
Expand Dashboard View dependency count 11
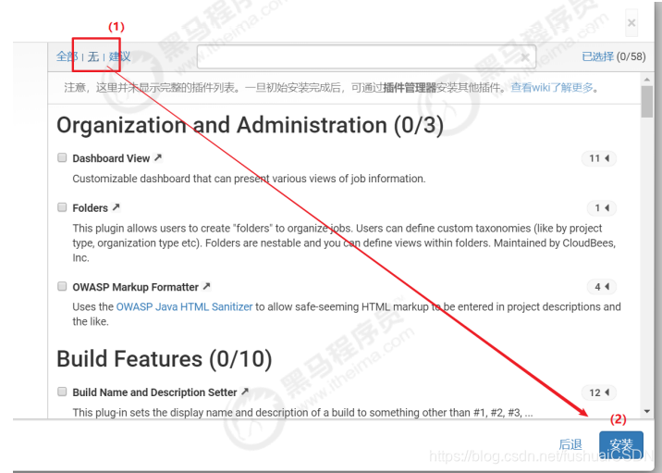599,158
